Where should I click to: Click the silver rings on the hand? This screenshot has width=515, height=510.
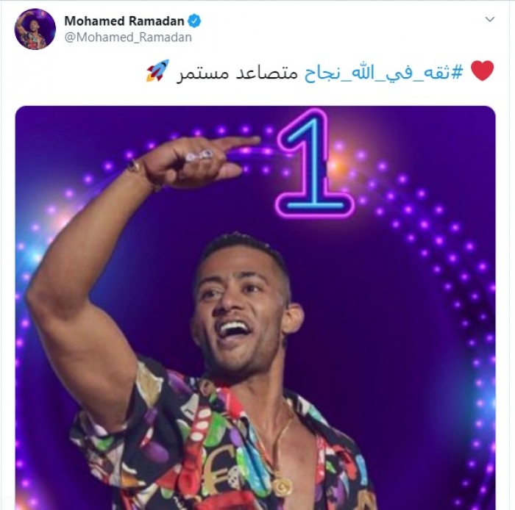(199, 155)
